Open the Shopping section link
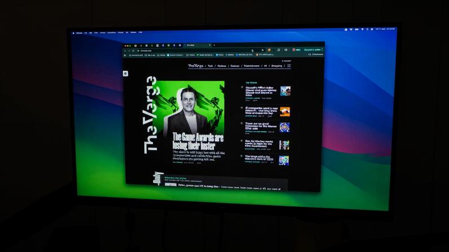 pos(276,66)
